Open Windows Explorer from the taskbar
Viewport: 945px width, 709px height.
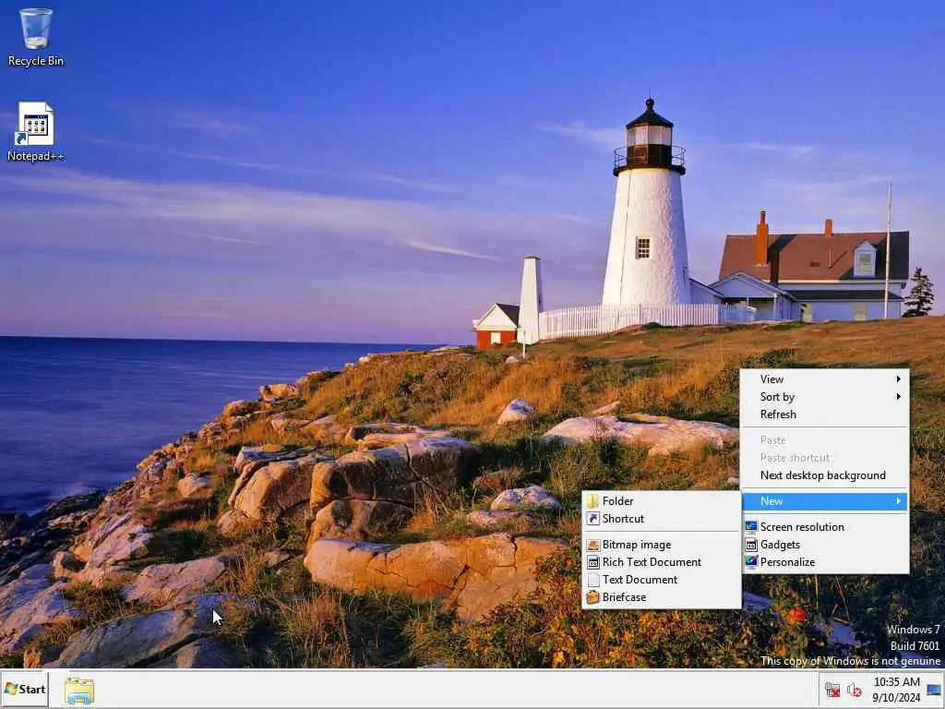(x=79, y=691)
